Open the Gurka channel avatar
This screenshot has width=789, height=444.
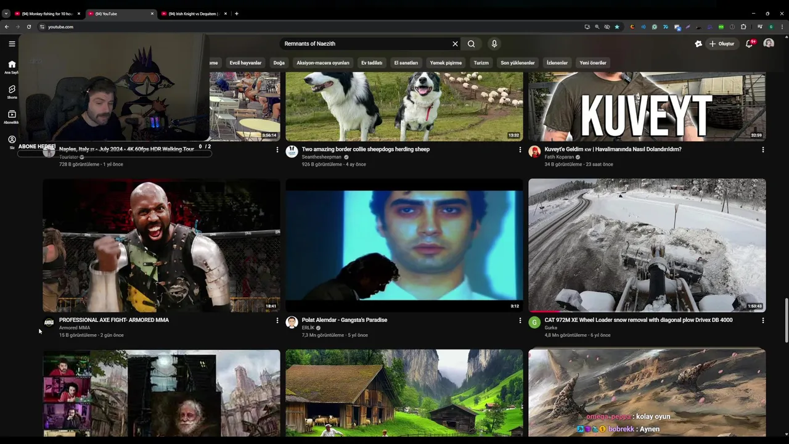[x=534, y=323]
